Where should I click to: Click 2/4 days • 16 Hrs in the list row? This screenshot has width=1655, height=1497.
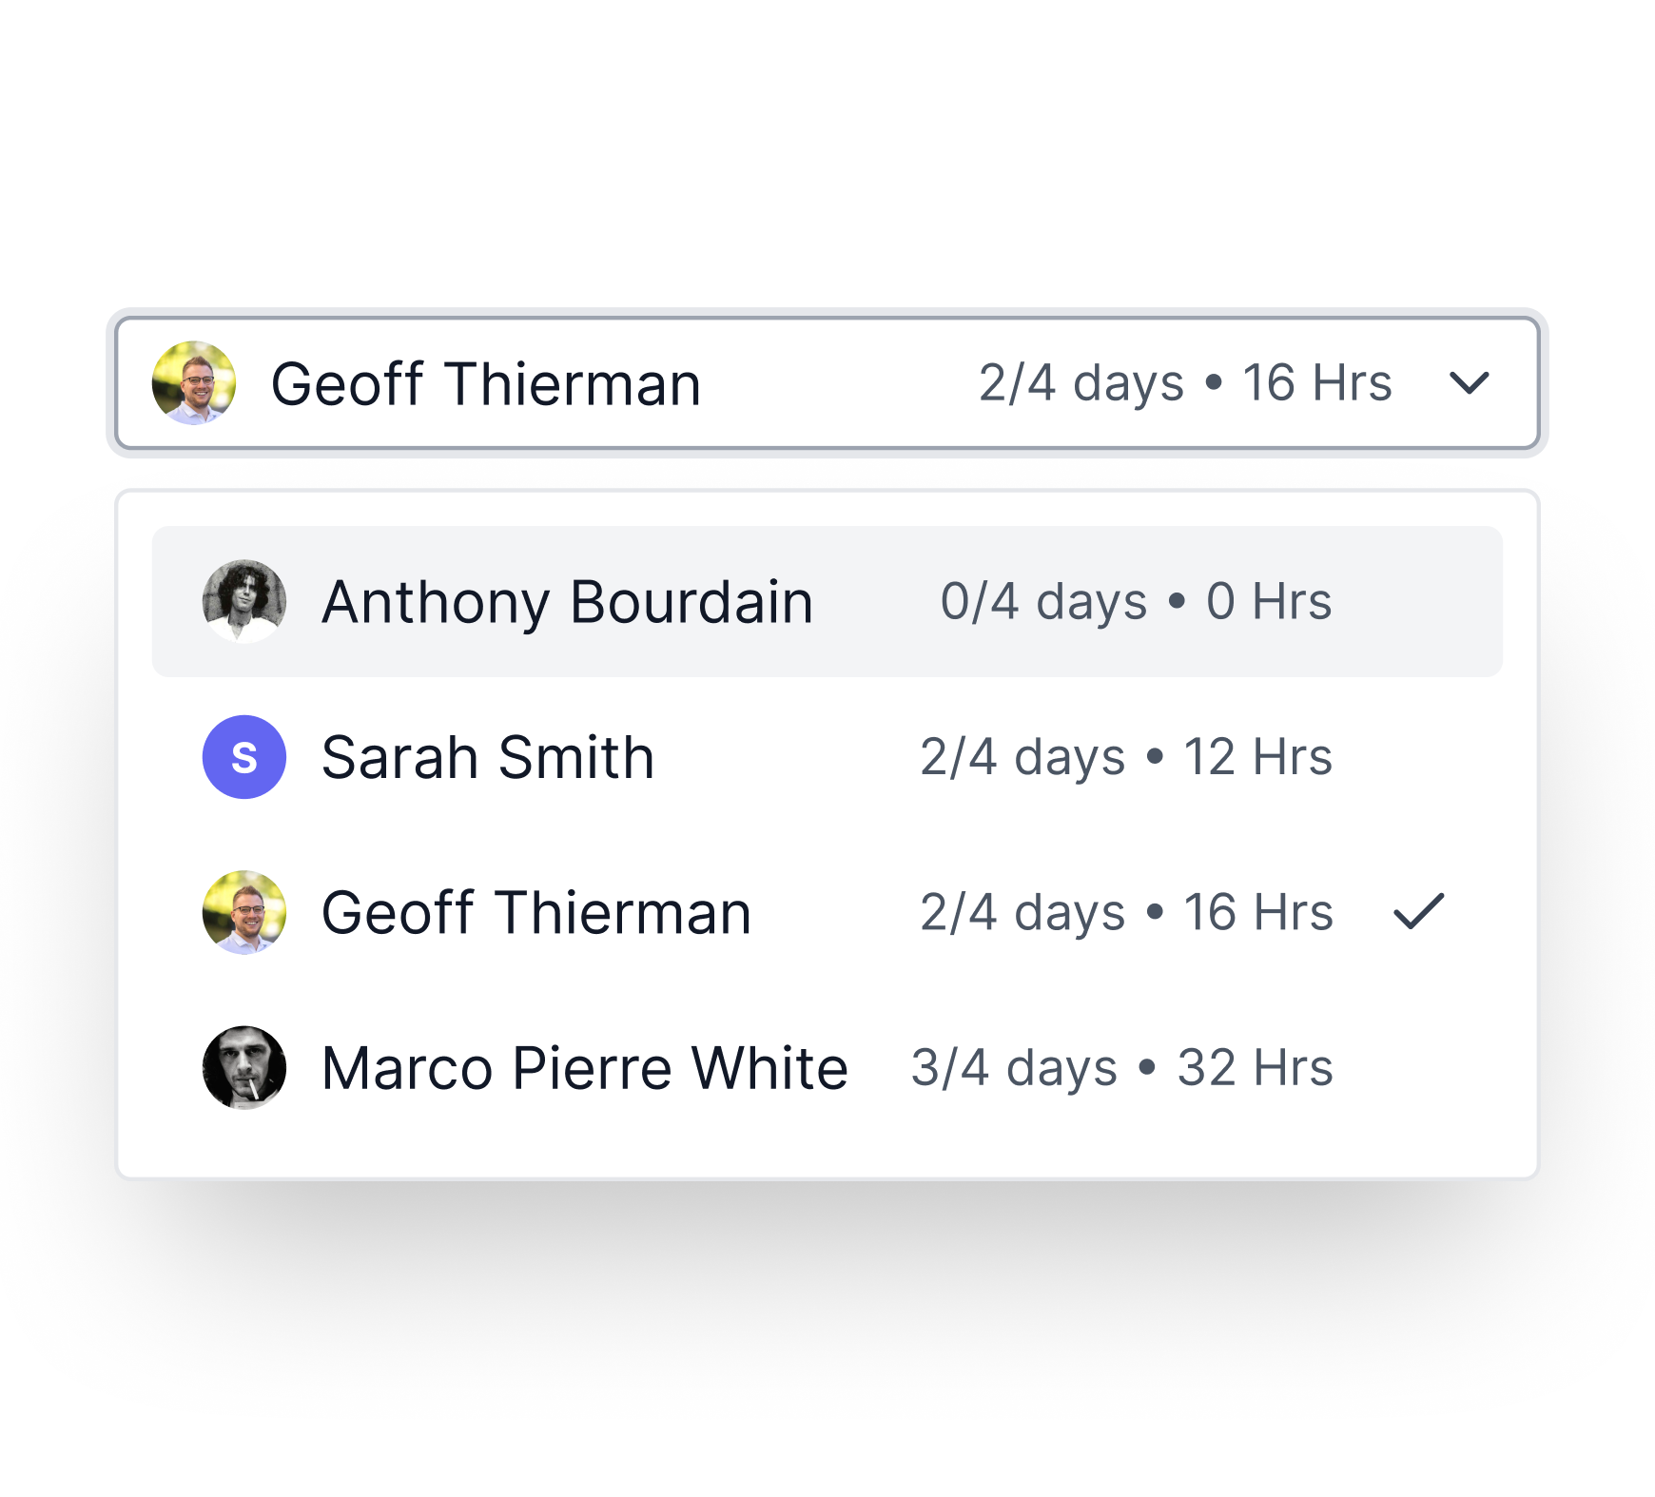[x=1126, y=913]
